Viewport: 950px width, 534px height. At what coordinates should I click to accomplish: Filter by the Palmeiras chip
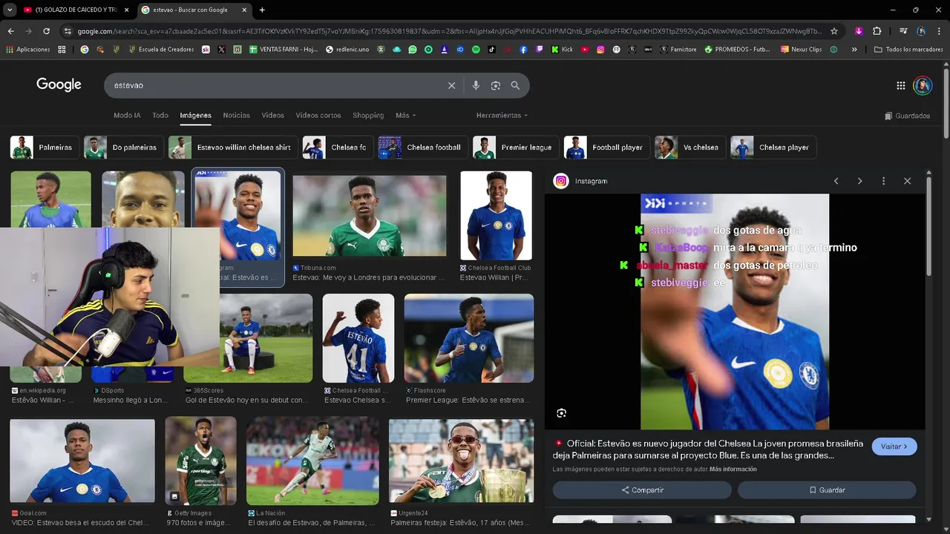pos(44,148)
